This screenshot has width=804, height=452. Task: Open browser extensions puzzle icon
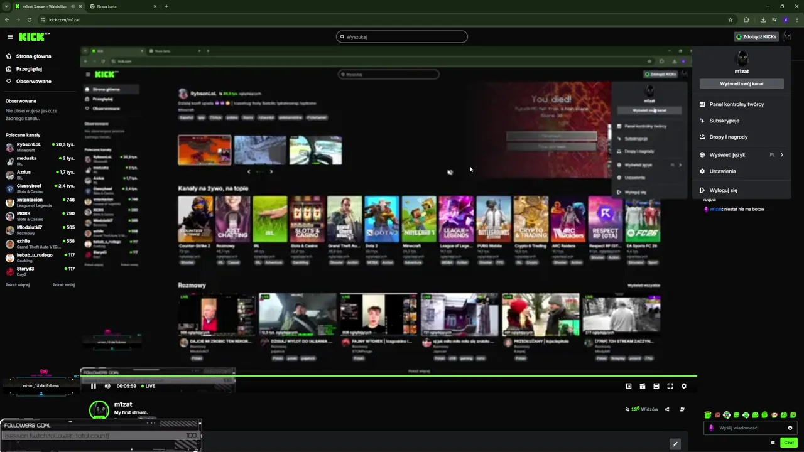746,19
